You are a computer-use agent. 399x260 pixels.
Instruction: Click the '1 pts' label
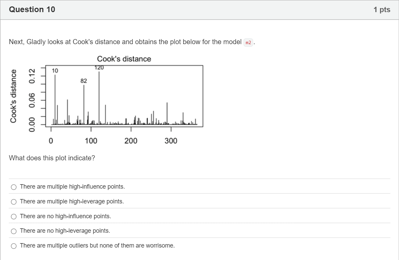382,9
